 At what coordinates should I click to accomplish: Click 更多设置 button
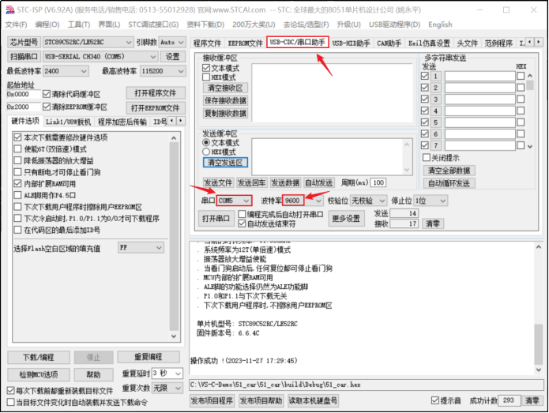click(346, 219)
